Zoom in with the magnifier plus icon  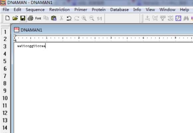[84, 18]
